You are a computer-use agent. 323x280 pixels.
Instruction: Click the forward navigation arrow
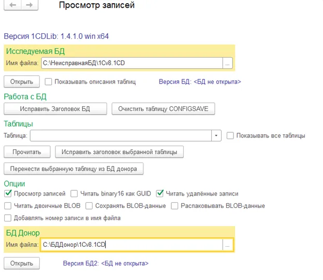click(x=30, y=6)
